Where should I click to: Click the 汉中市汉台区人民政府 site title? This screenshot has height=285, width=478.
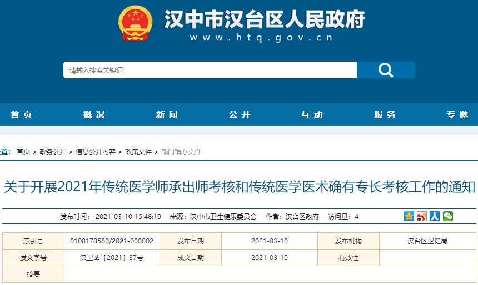[x=264, y=20]
